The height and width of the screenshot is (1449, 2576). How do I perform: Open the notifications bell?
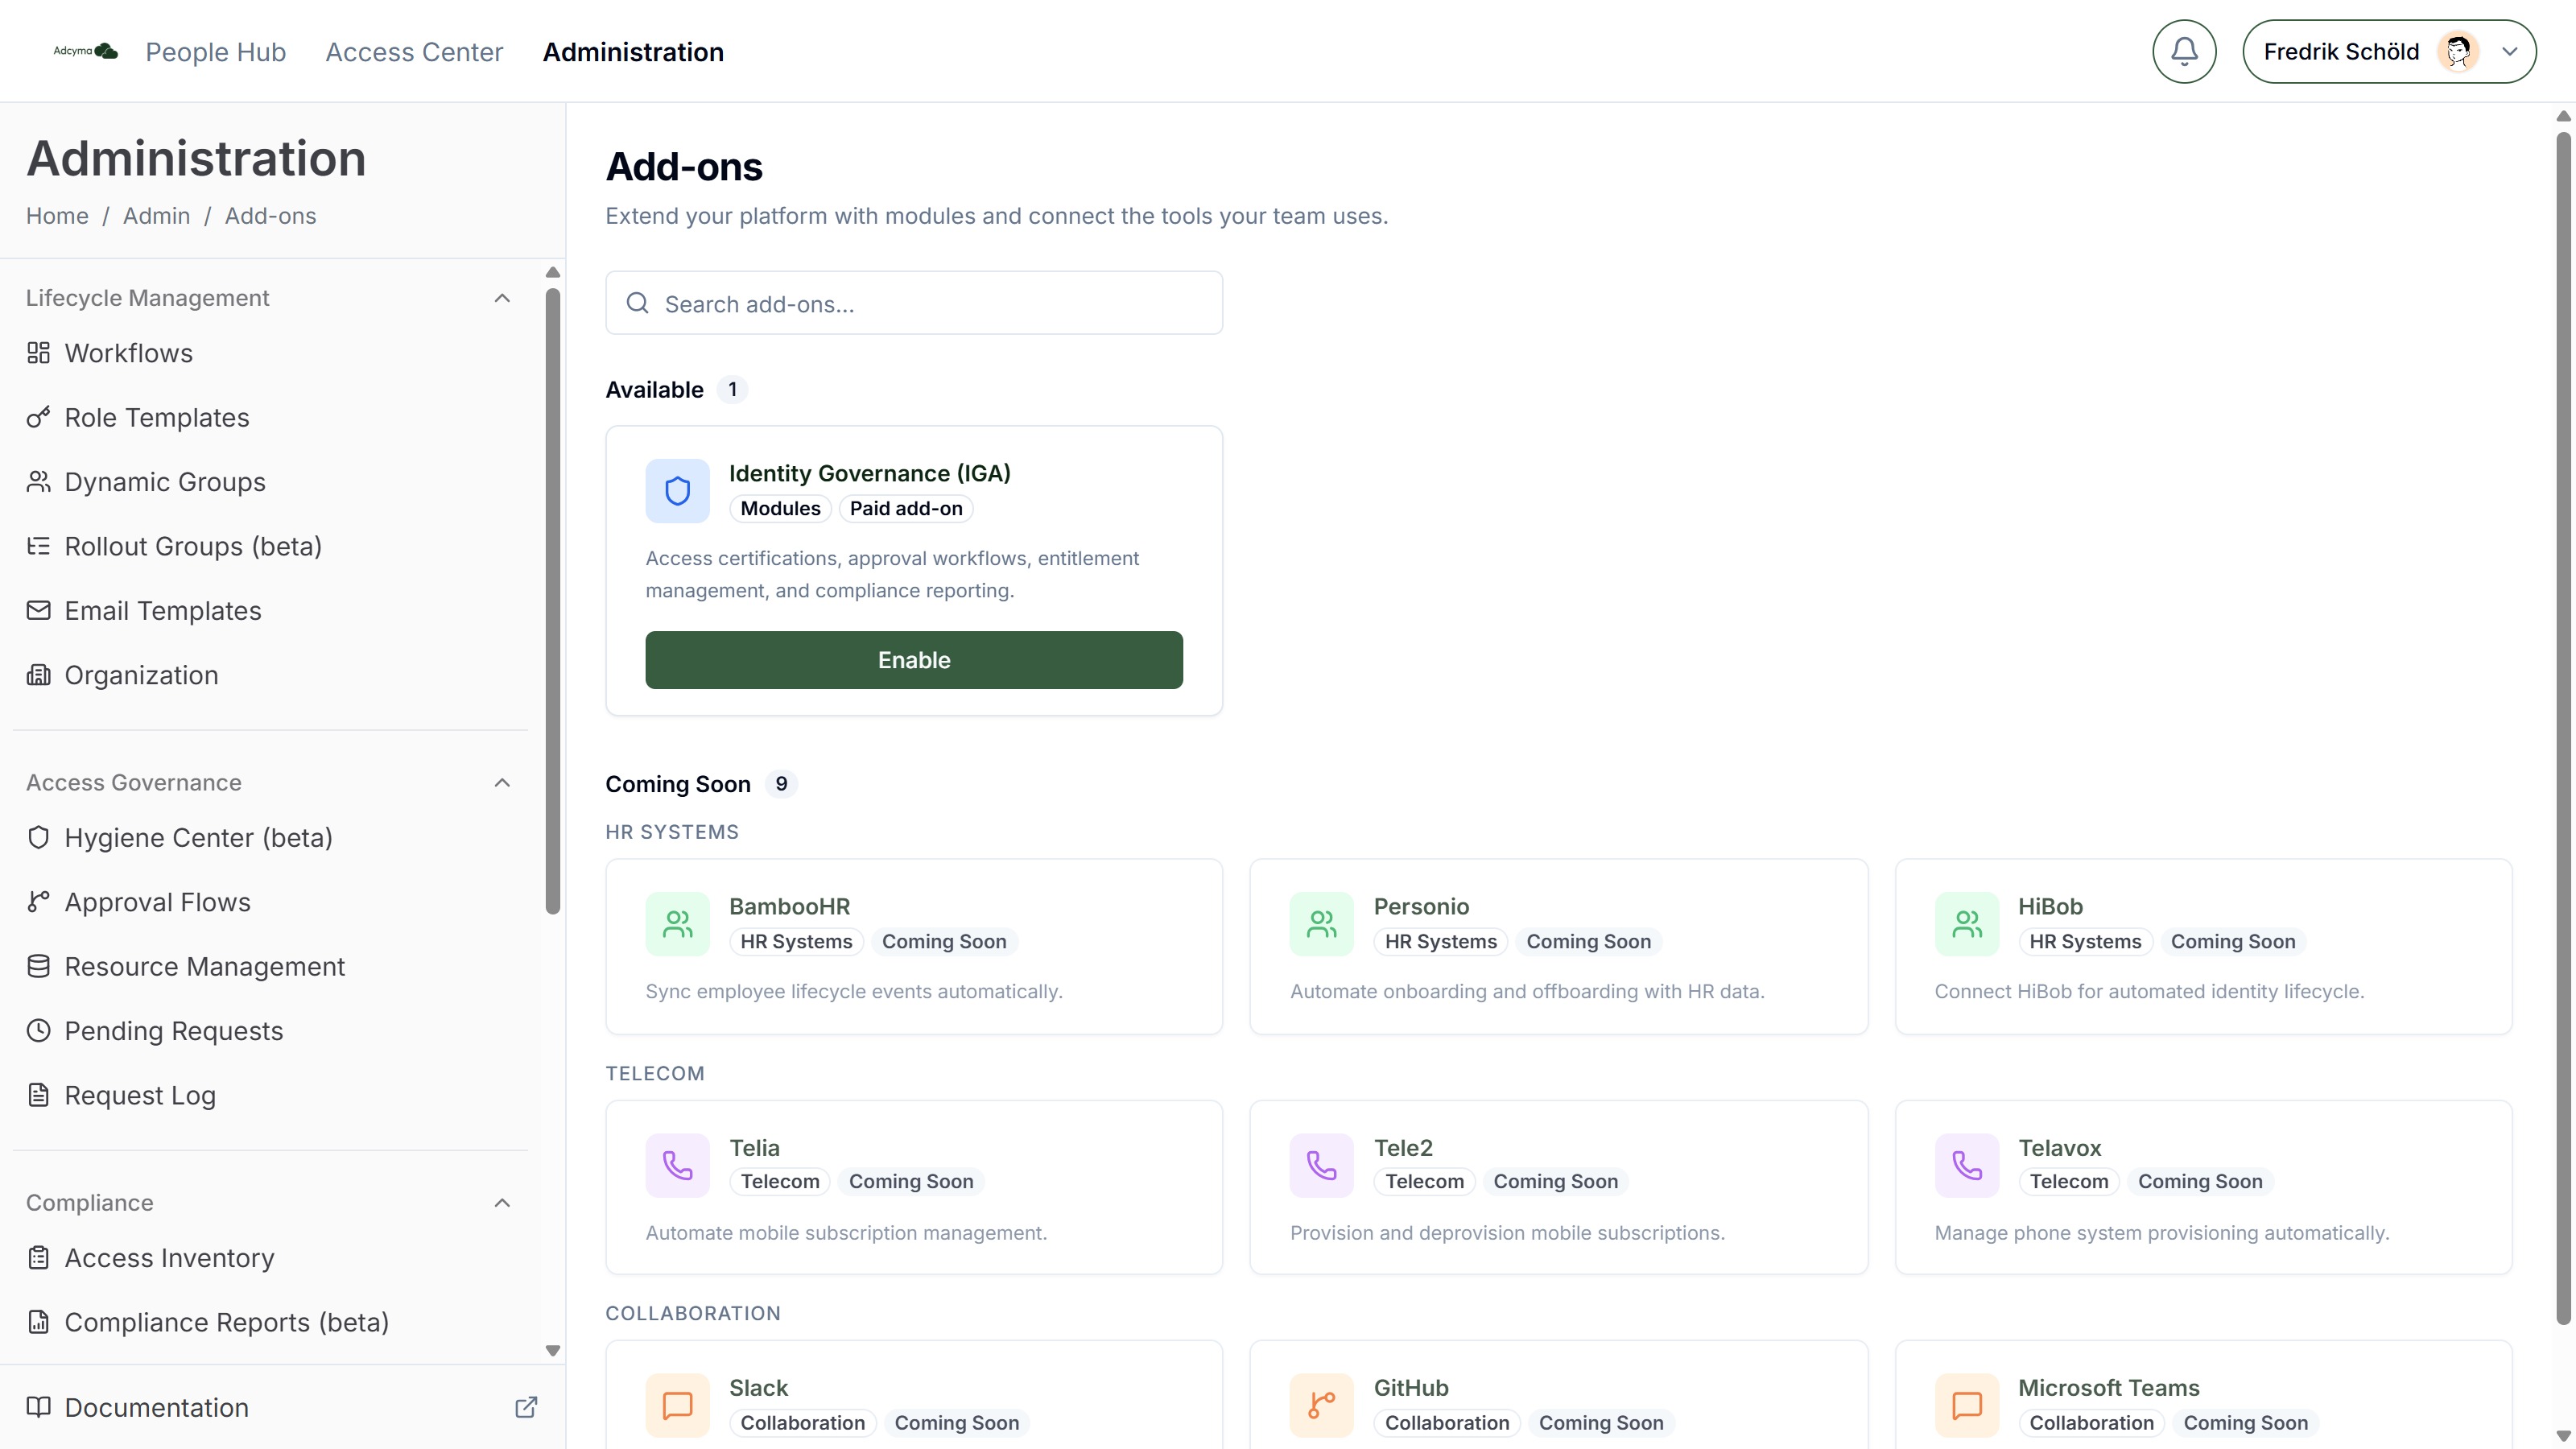pos(2184,51)
